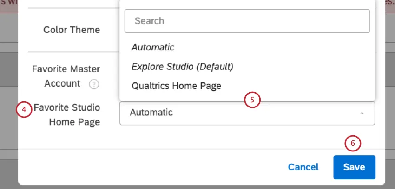Cancel the settings dialog
This screenshot has width=395, height=189.
[x=303, y=167]
